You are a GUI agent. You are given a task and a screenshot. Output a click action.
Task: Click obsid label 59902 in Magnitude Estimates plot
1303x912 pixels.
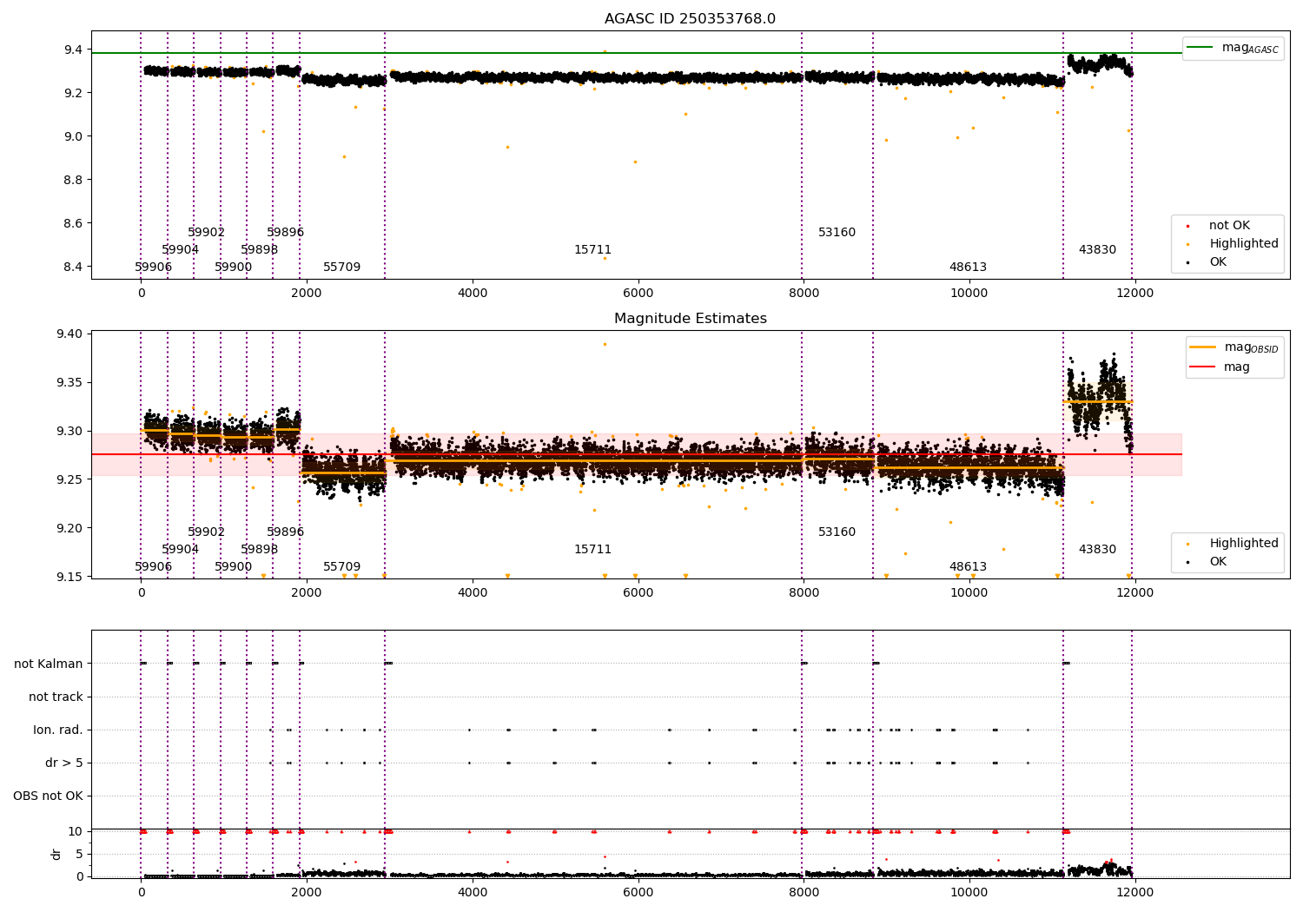[206, 532]
